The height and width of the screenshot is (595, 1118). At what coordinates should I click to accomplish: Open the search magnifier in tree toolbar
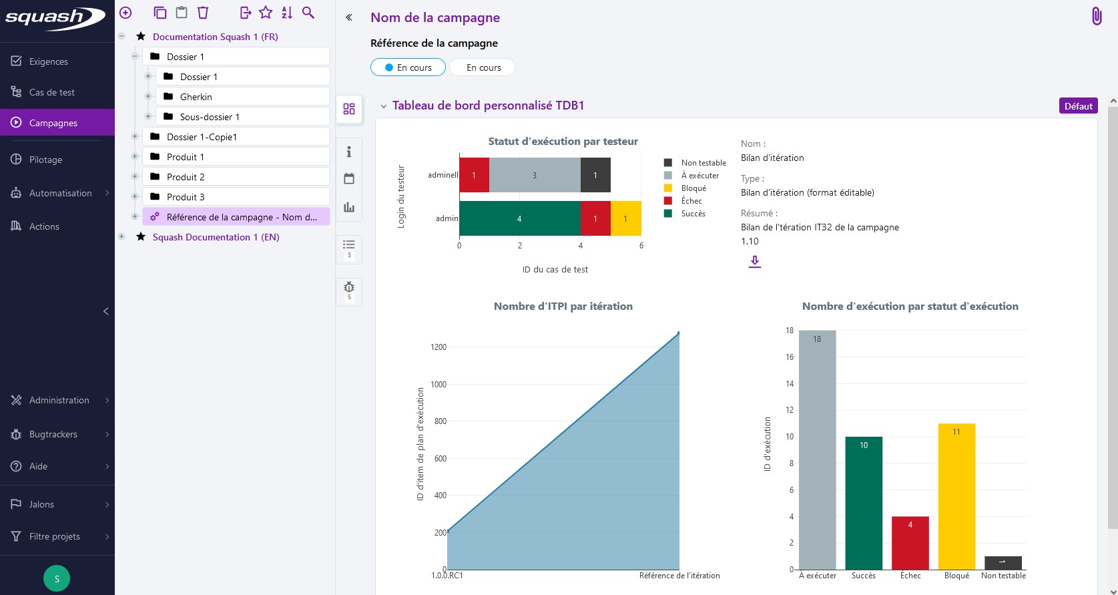(x=308, y=13)
